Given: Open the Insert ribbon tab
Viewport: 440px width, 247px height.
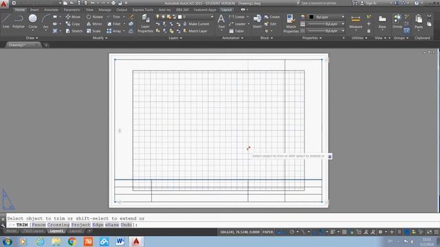Looking at the screenshot, I should click(x=34, y=10).
